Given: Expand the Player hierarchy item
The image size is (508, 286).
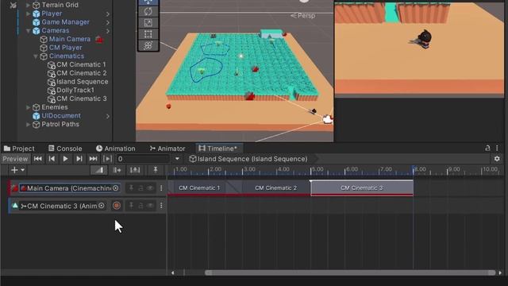Looking at the screenshot, I should [29, 14].
